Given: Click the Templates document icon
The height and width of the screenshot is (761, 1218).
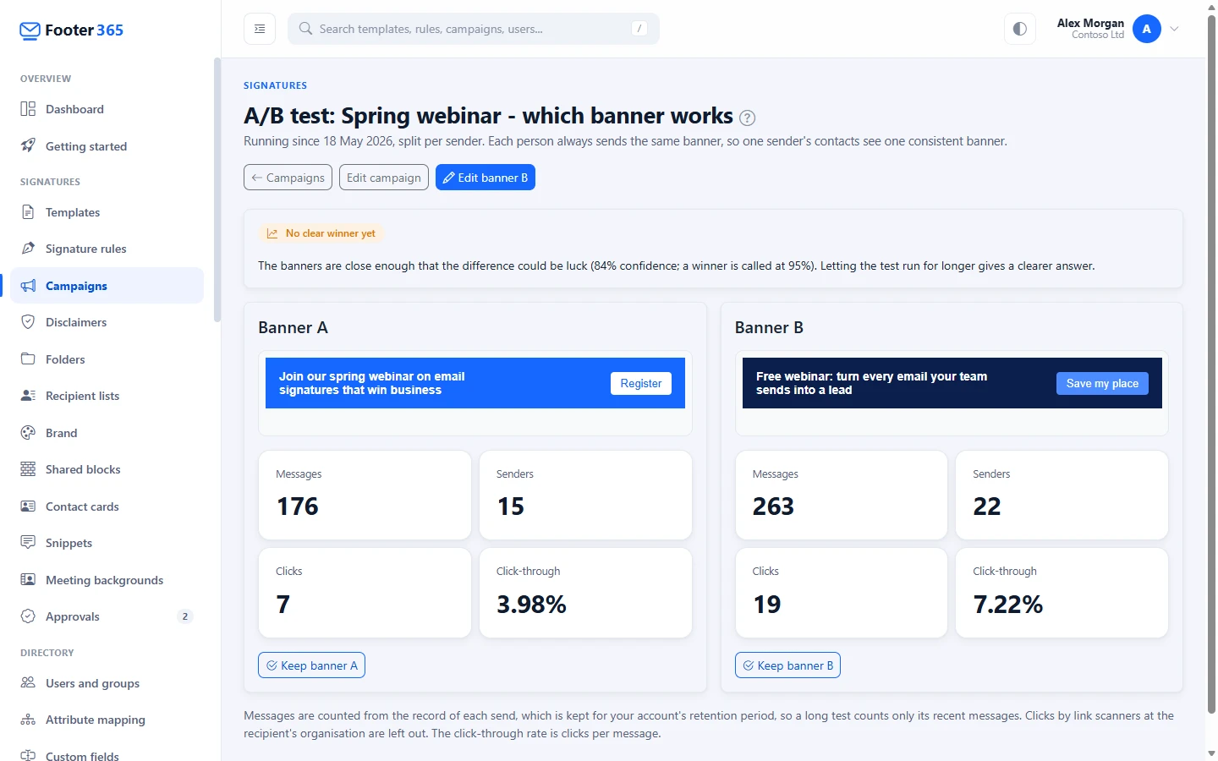Looking at the screenshot, I should 28,212.
